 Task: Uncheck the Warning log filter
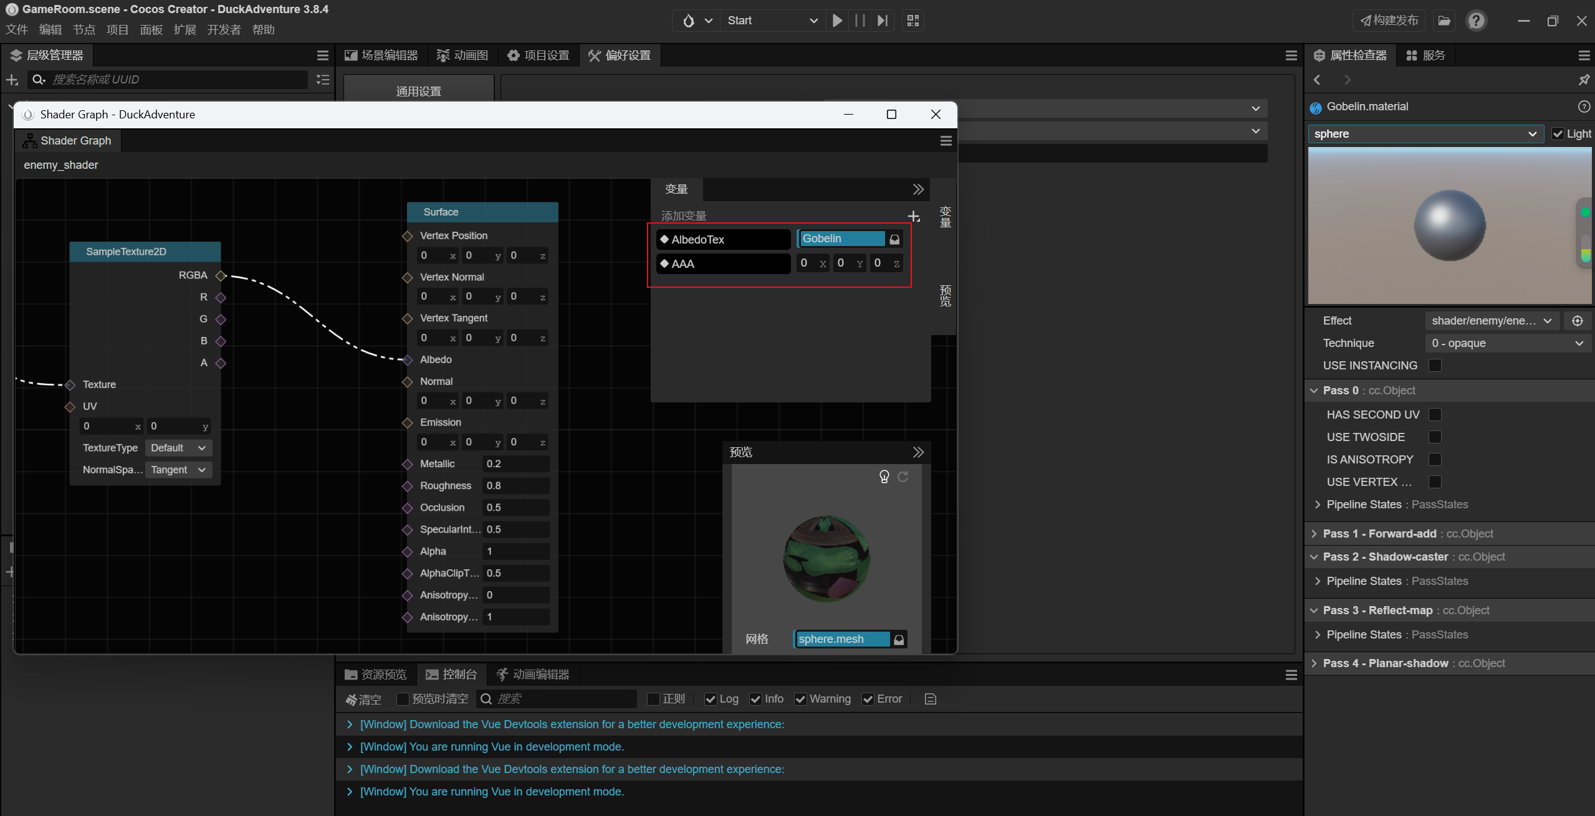click(801, 699)
